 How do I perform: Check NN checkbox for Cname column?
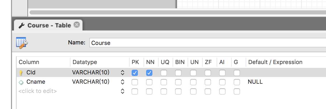click(x=149, y=82)
